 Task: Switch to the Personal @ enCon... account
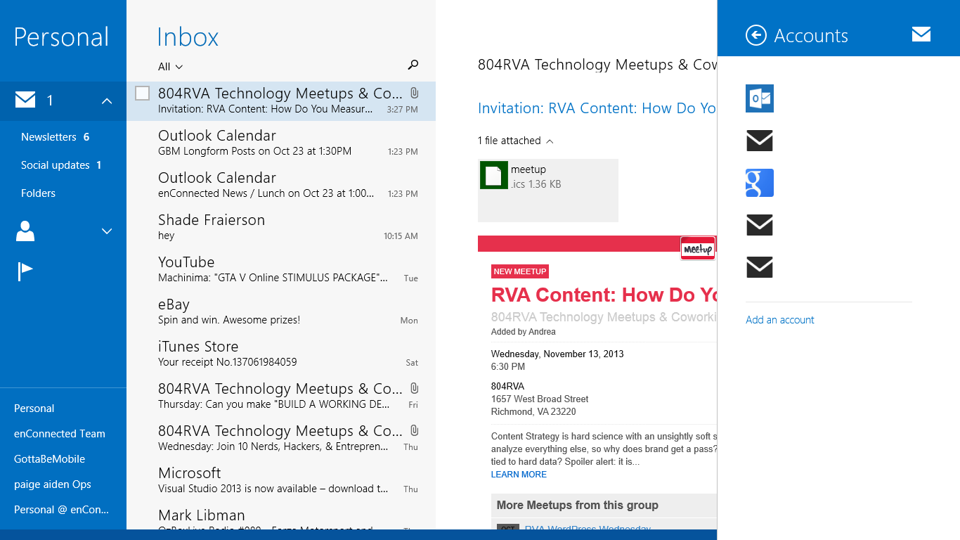(x=61, y=510)
